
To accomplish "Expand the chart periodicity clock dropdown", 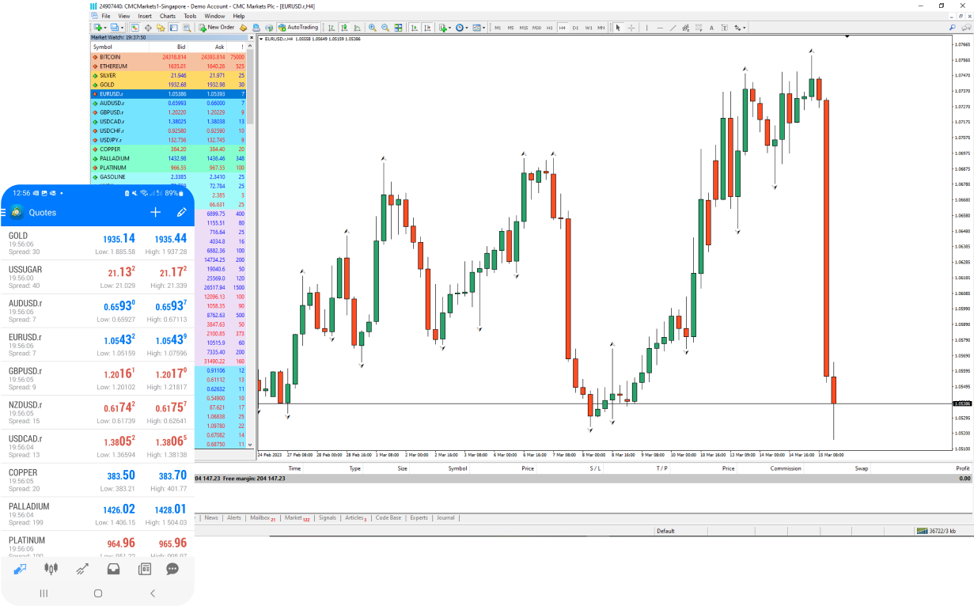I will click(x=468, y=28).
